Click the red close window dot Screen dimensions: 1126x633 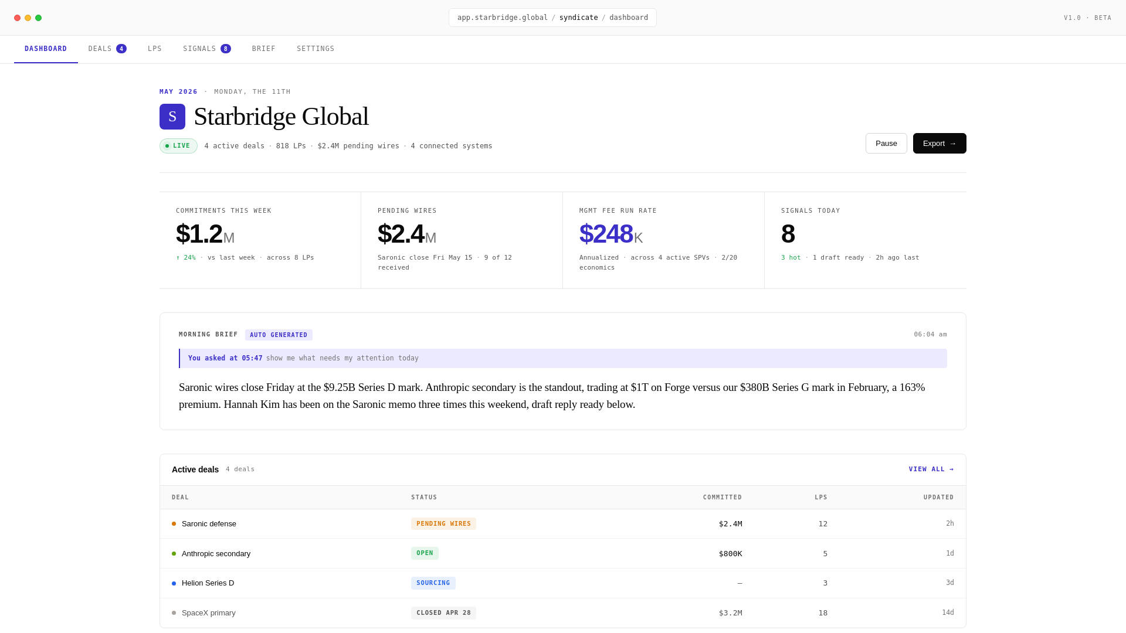tap(18, 18)
